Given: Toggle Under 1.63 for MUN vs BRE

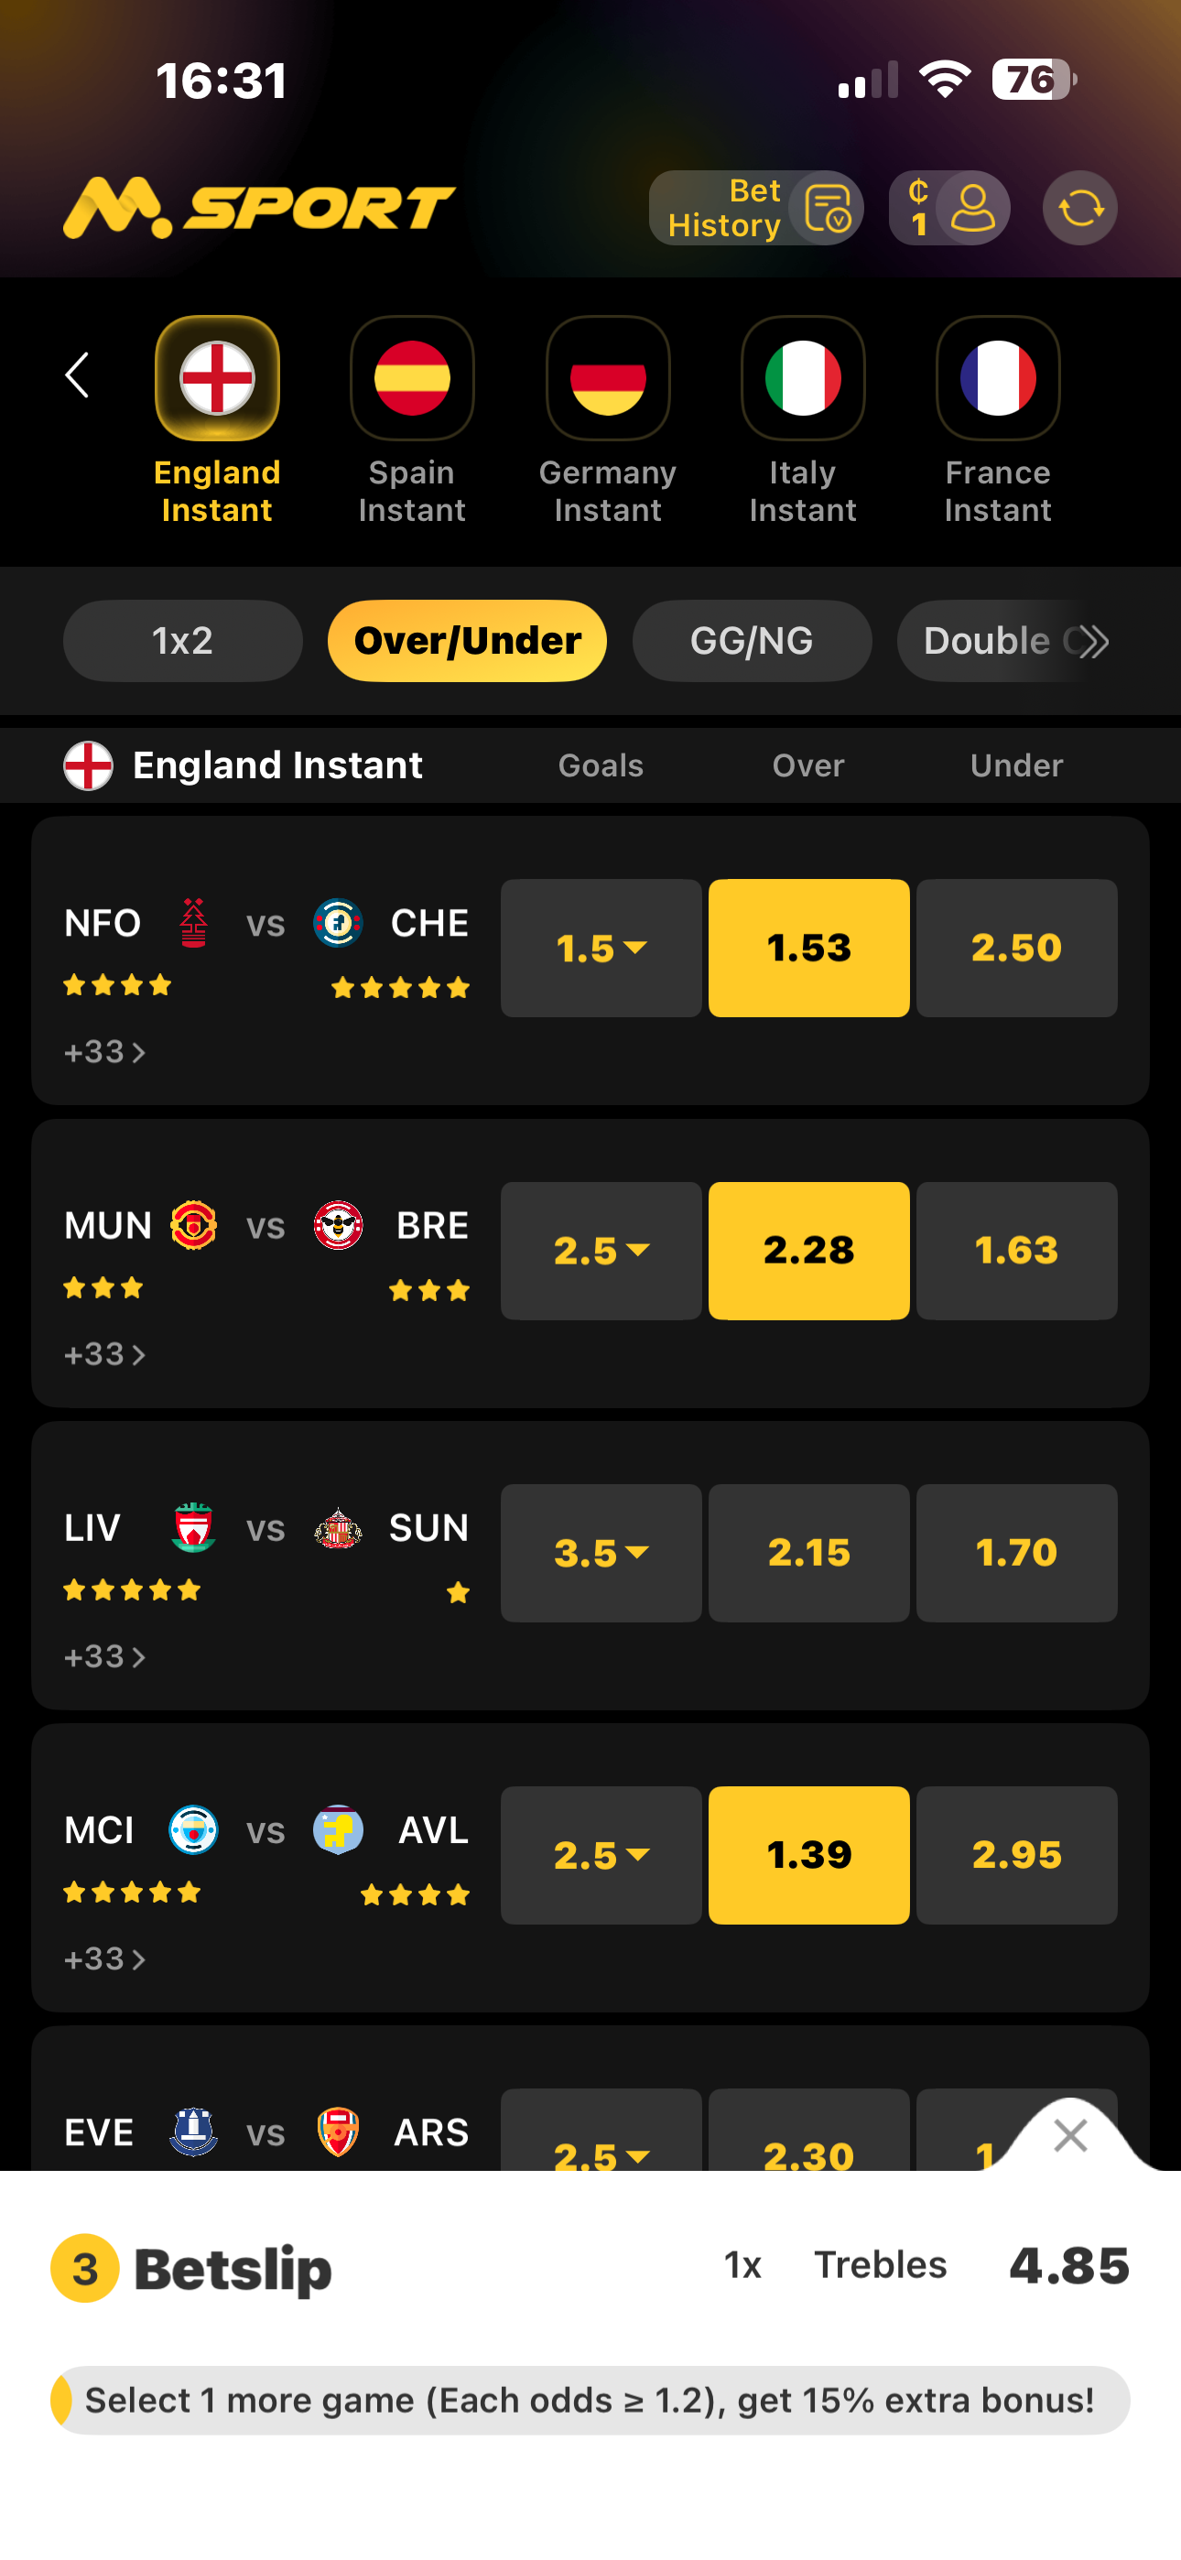Looking at the screenshot, I should point(1016,1250).
